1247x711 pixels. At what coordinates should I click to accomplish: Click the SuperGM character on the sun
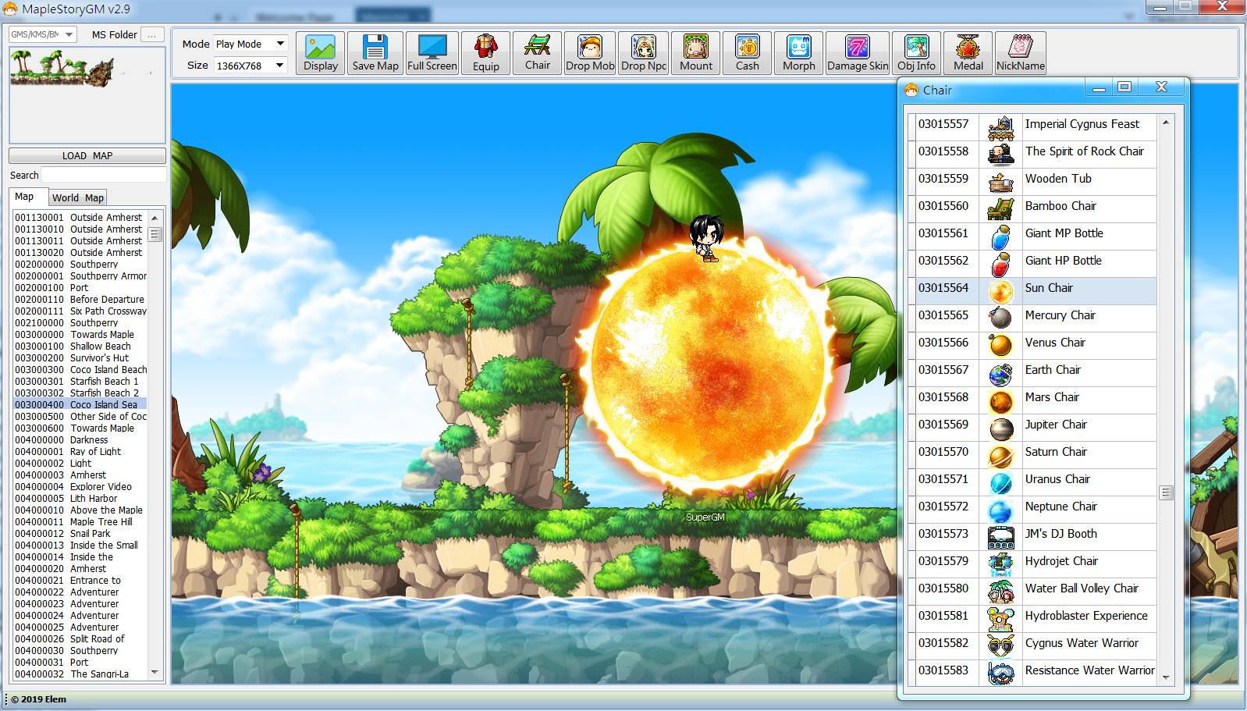706,237
